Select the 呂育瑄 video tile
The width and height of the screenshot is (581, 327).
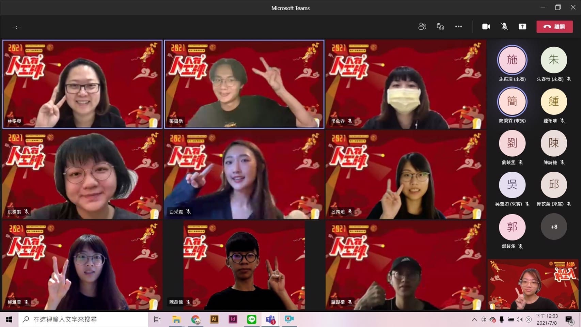[406, 175]
